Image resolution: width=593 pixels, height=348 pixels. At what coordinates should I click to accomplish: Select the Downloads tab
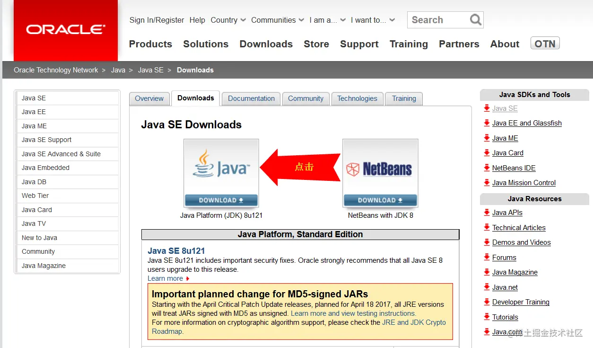(x=196, y=98)
